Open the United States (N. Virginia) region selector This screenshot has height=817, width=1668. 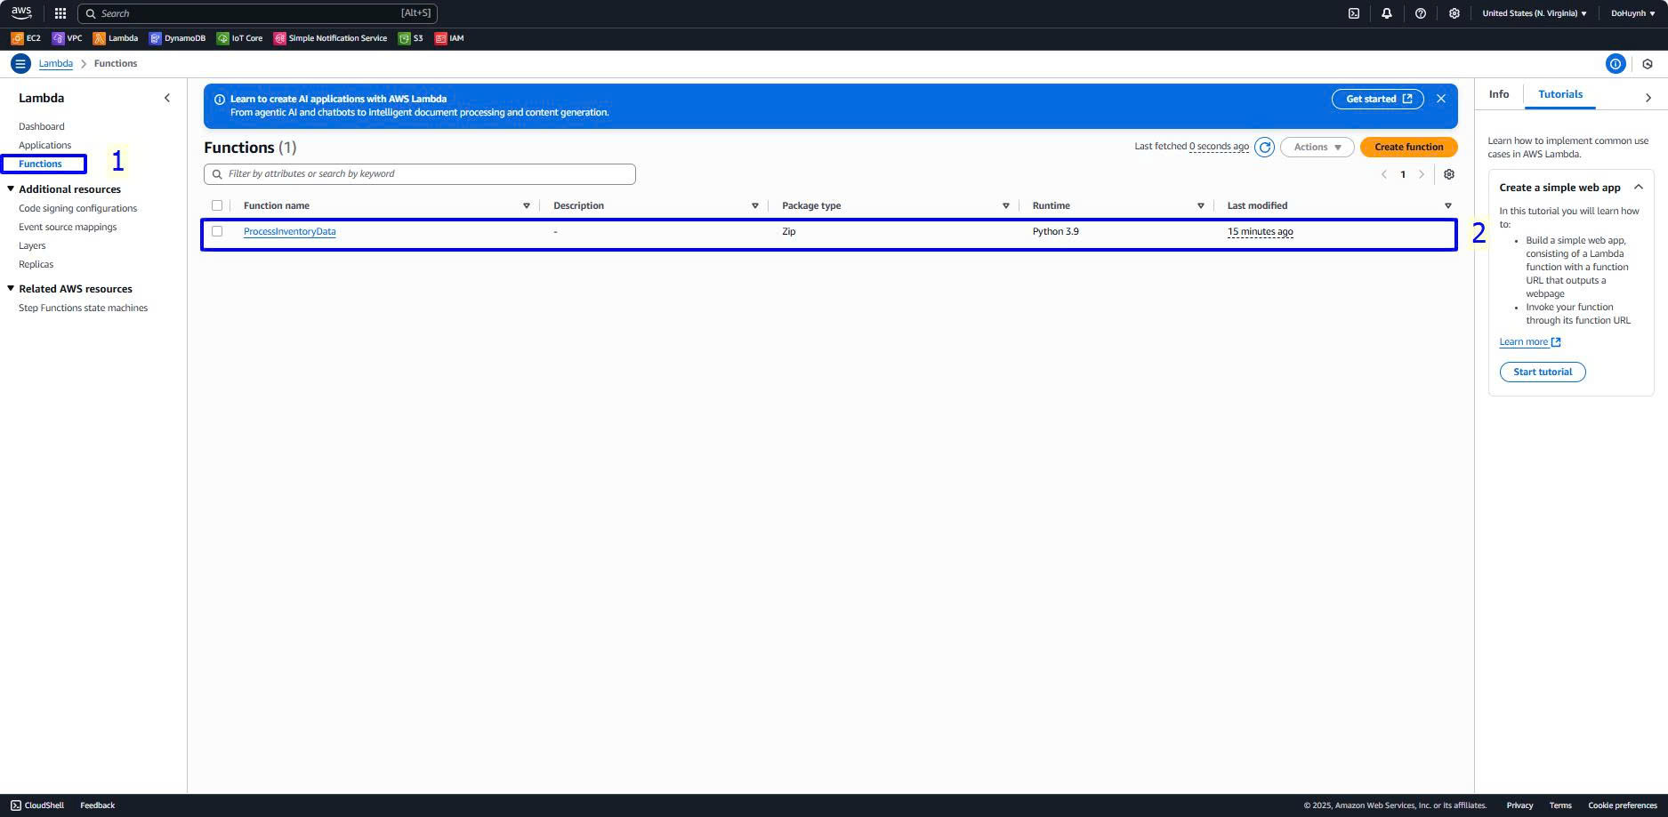pos(1534,13)
